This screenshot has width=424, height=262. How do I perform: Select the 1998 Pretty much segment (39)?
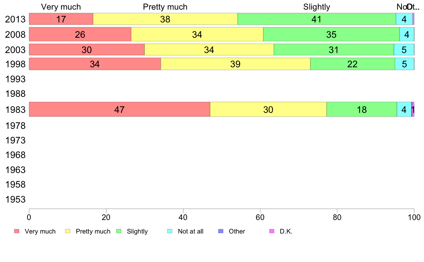235,64
